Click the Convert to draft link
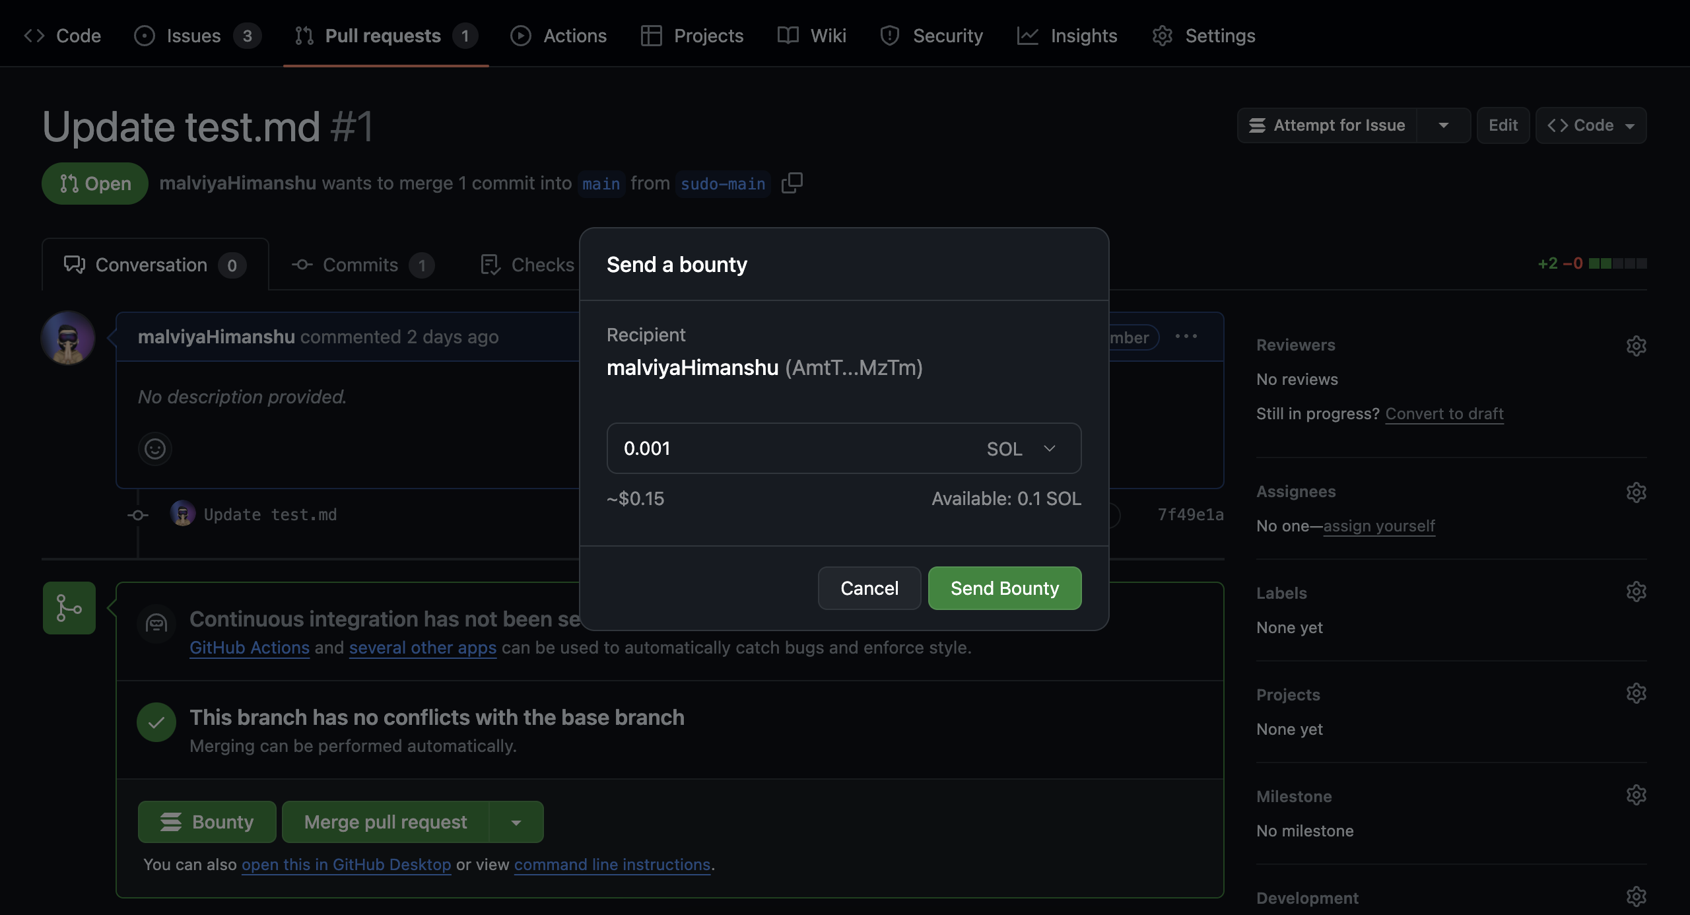Image resolution: width=1690 pixels, height=915 pixels. click(1444, 414)
